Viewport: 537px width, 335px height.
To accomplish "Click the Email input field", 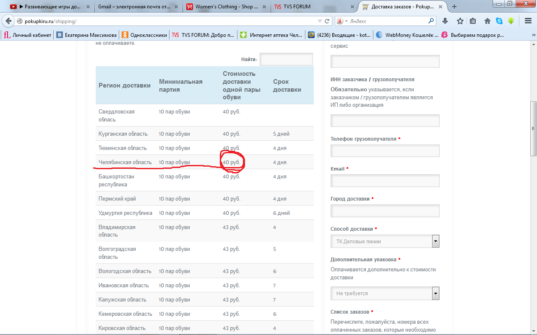I will (385, 181).
